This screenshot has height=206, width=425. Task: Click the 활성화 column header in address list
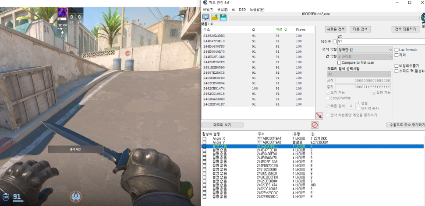pyautogui.click(x=207, y=134)
